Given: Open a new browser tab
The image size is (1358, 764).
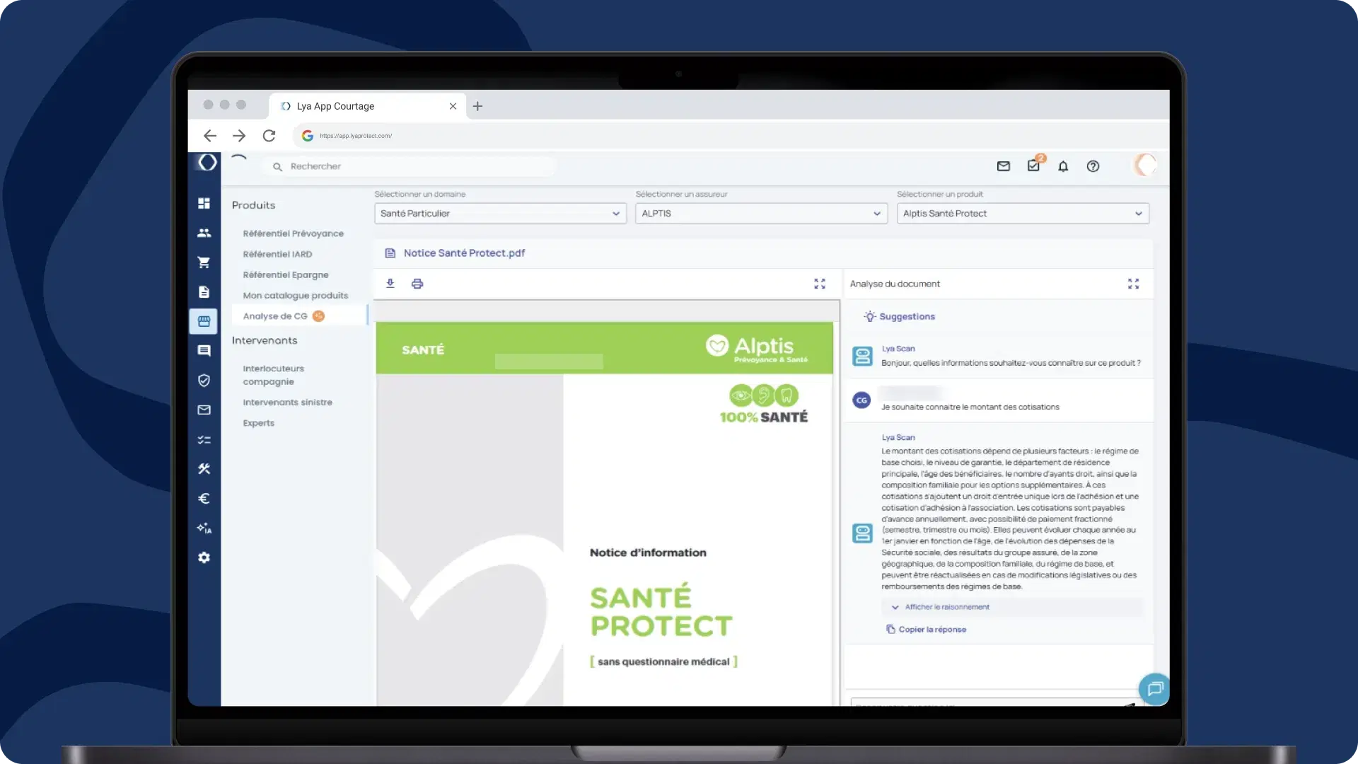Looking at the screenshot, I should (x=477, y=106).
